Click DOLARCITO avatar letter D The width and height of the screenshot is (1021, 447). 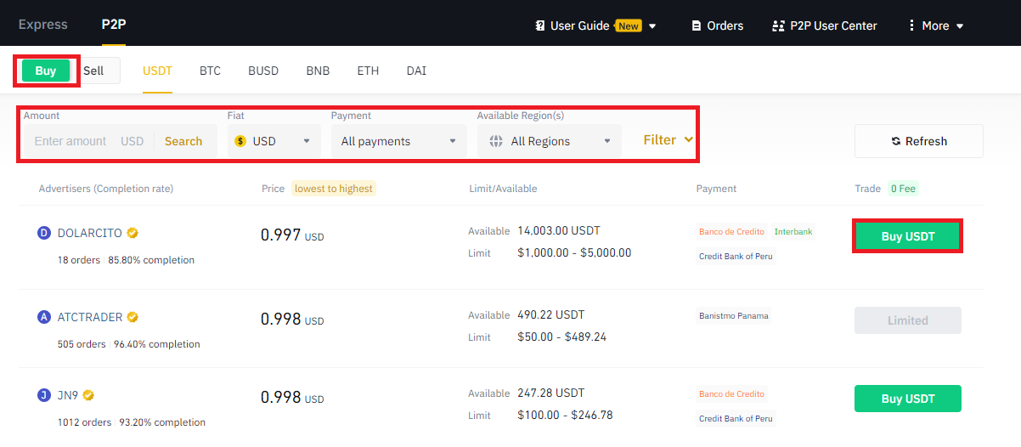click(45, 232)
